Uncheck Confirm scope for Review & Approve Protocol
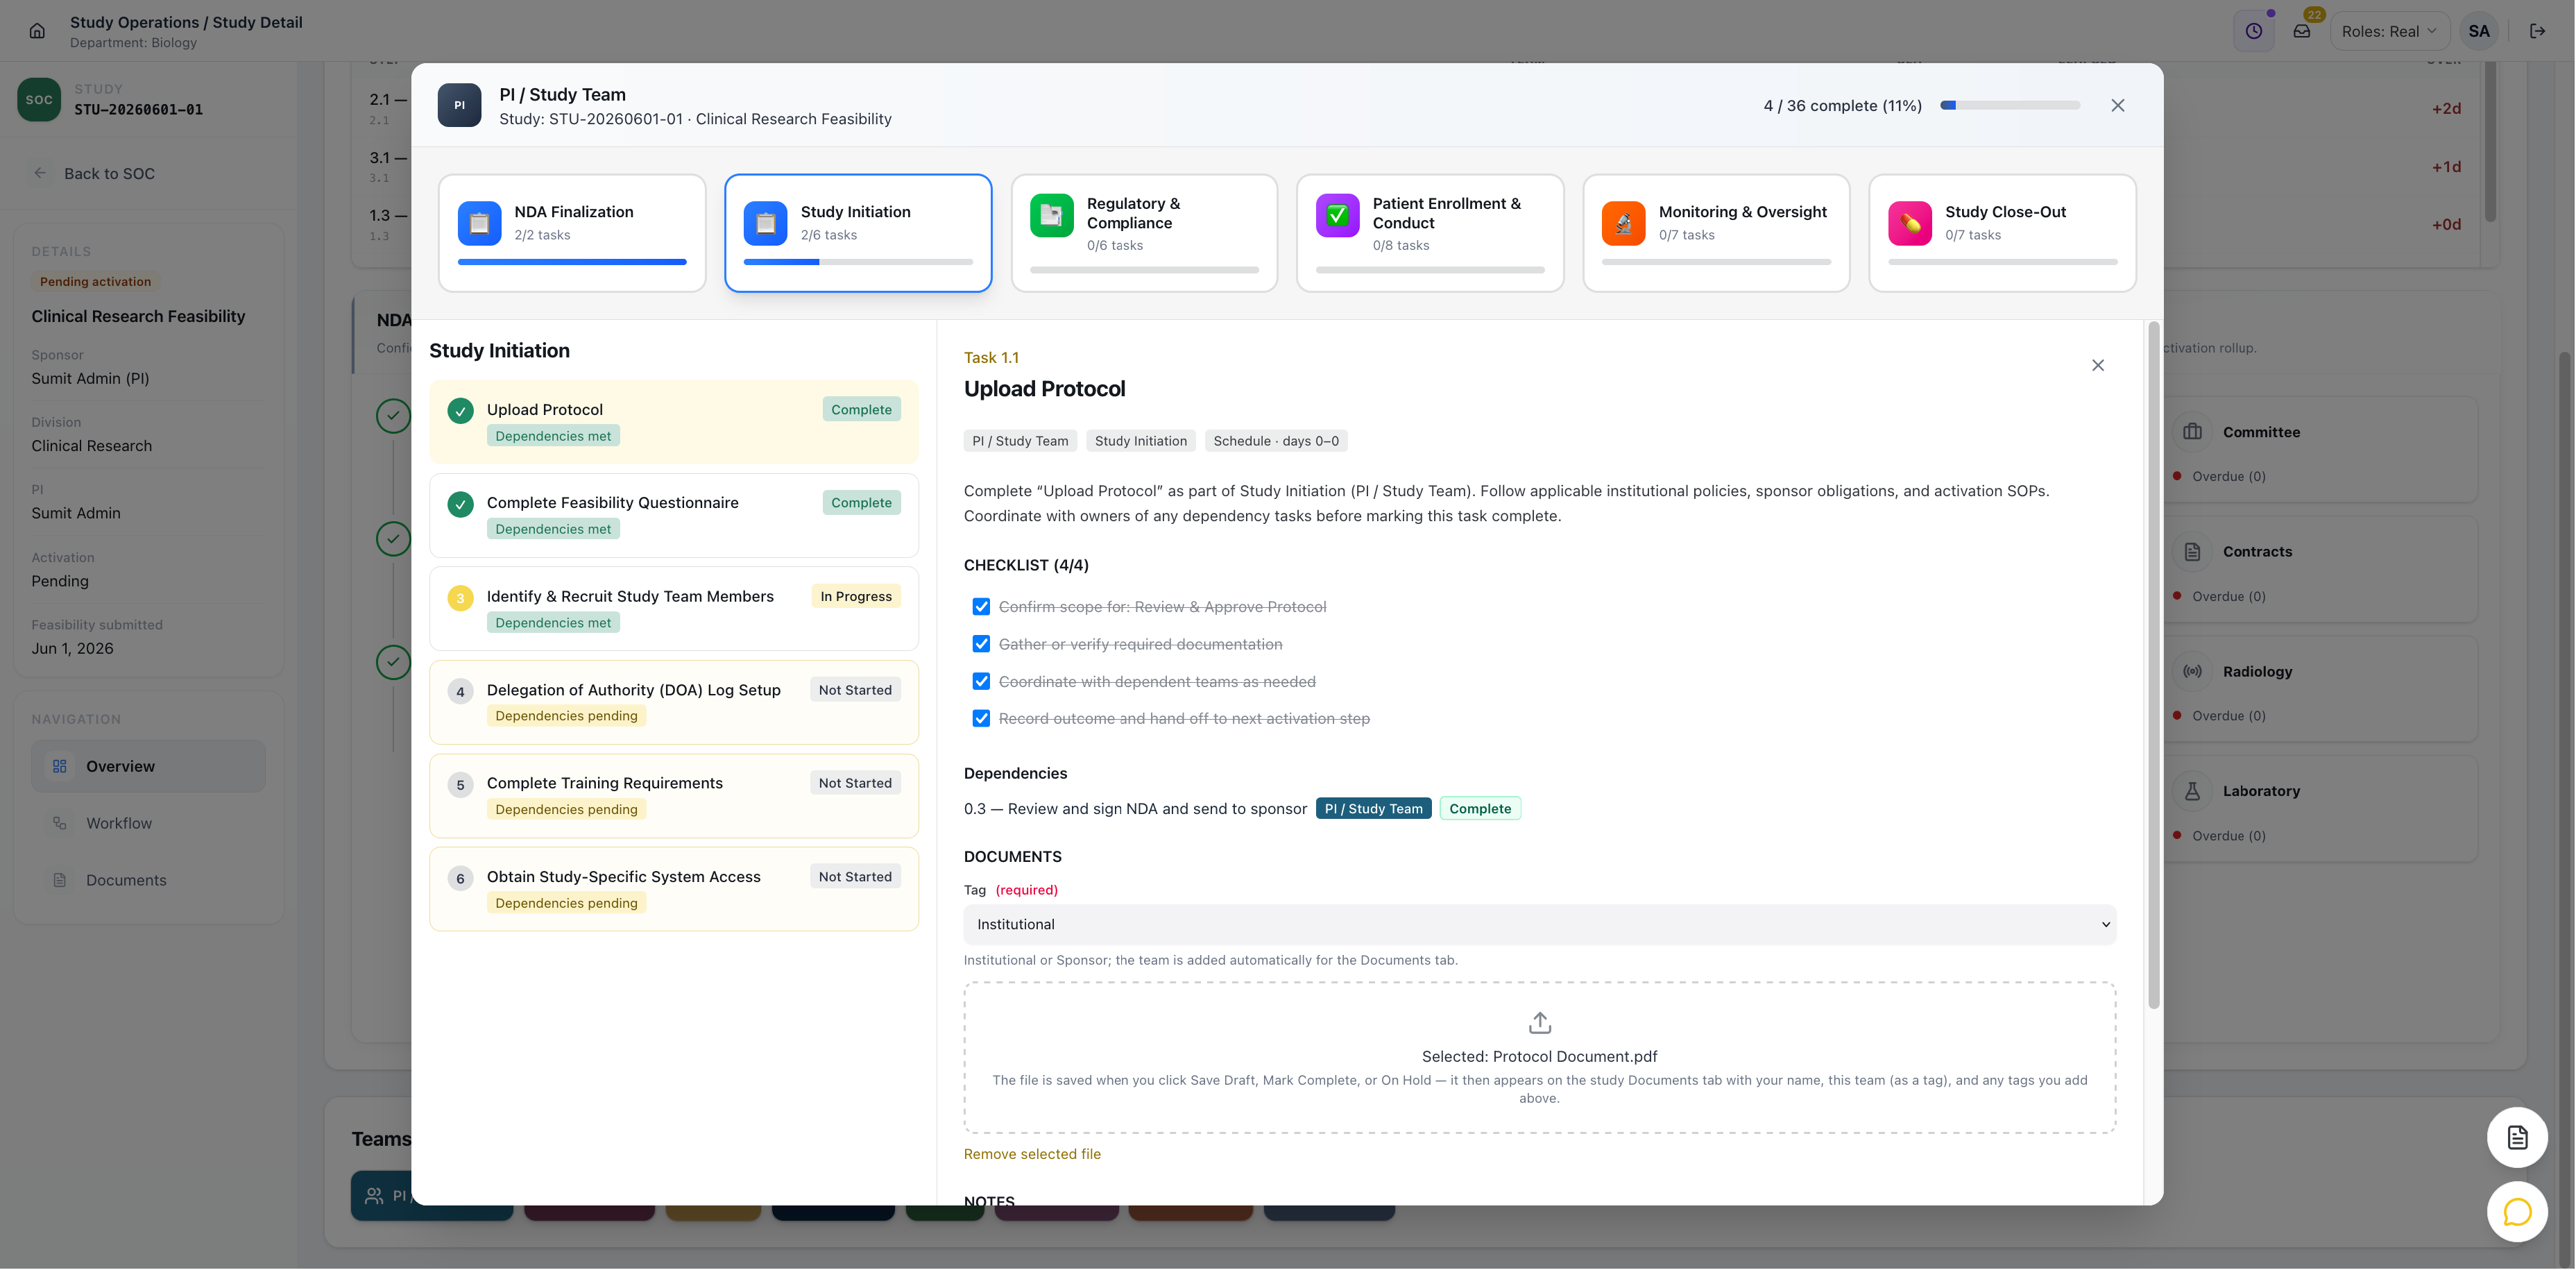Screen dimensions: 2576x1270 [x=981, y=607]
